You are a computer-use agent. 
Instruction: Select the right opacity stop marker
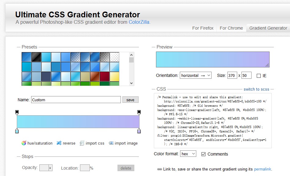(x=139, y=113)
